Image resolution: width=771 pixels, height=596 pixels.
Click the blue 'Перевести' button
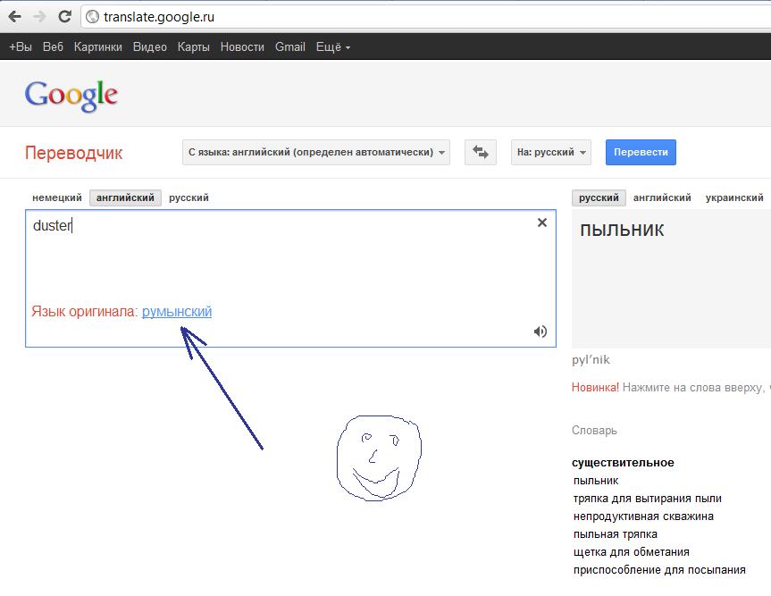(641, 152)
